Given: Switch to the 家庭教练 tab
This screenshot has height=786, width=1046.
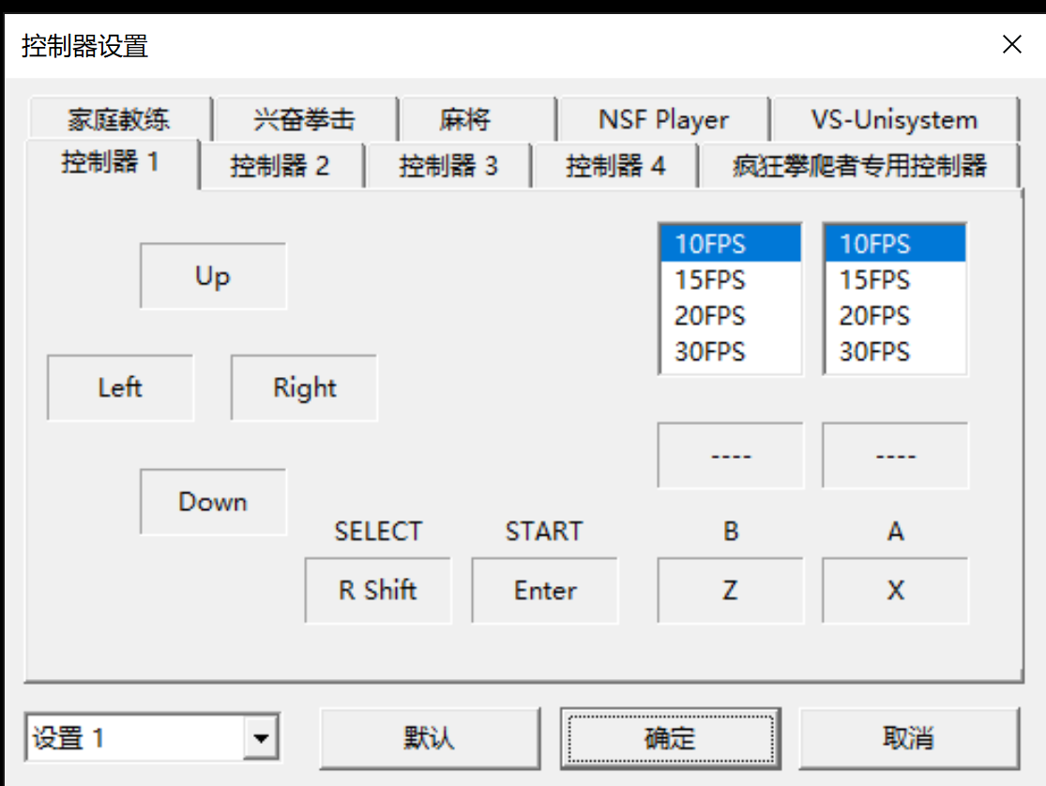Looking at the screenshot, I should 119,119.
